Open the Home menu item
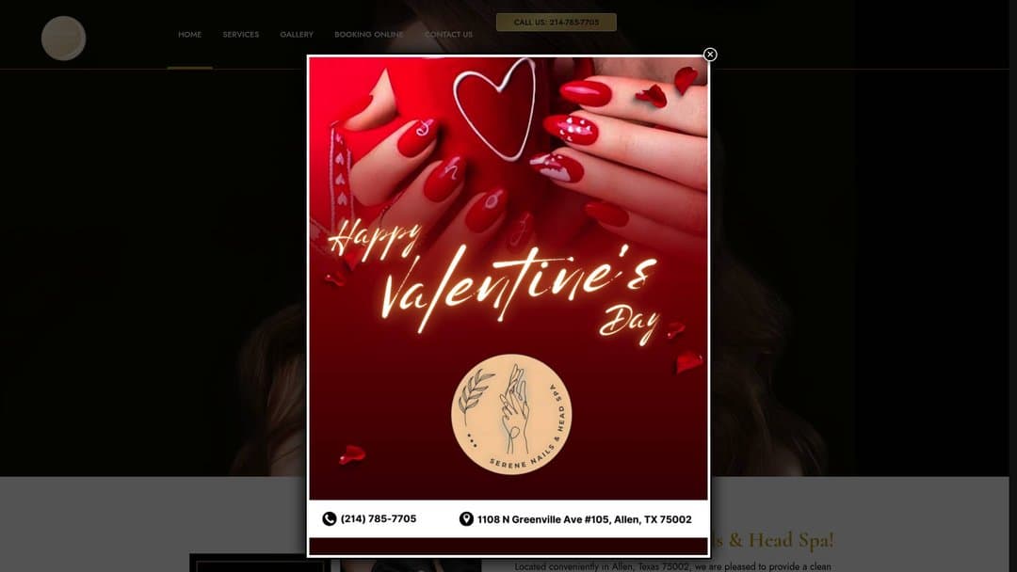Image resolution: width=1017 pixels, height=572 pixels. pyautogui.click(x=190, y=34)
